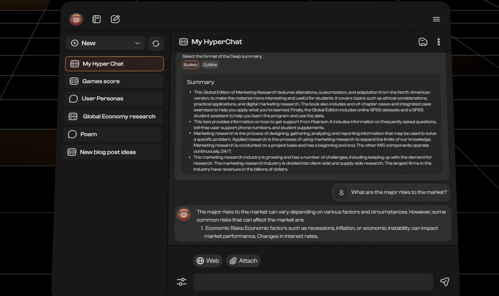Click the Attach file button
Viewport: 499px width, 296px height.
pyautogui.click(x=243, y=261)
